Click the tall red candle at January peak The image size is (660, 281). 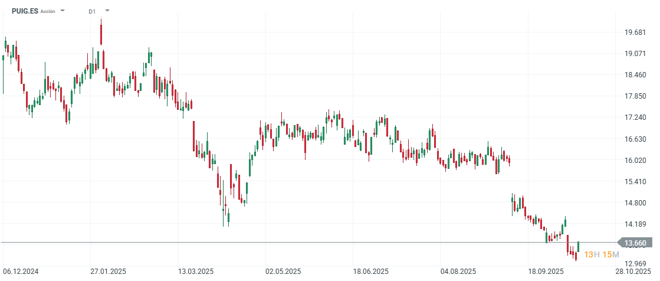[x=101, y=32]
